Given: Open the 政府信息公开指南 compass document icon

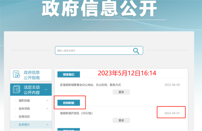Looking at the screenshot, I should coord(16,74).
